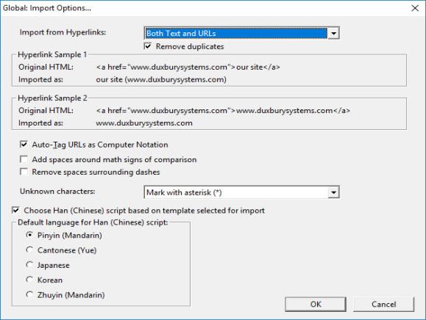
Task: Click the 'Both Text and URLs' combo box
Action: click(x=241, y=33)
